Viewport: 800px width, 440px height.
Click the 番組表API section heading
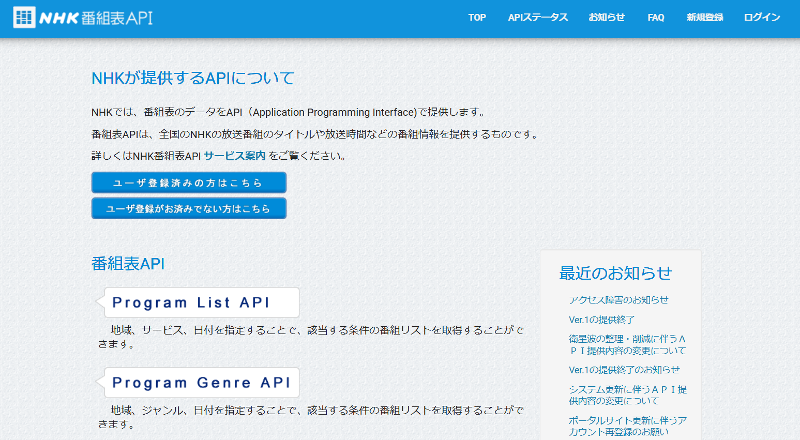click(x=128, y=264)
